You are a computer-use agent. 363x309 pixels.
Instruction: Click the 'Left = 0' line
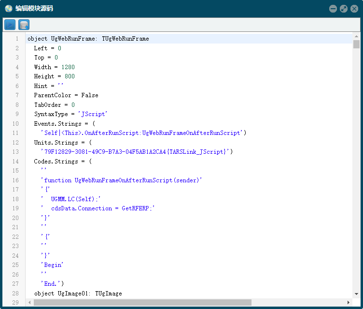47,48
